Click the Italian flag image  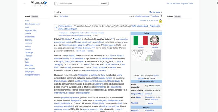click(x=141, y=41)
